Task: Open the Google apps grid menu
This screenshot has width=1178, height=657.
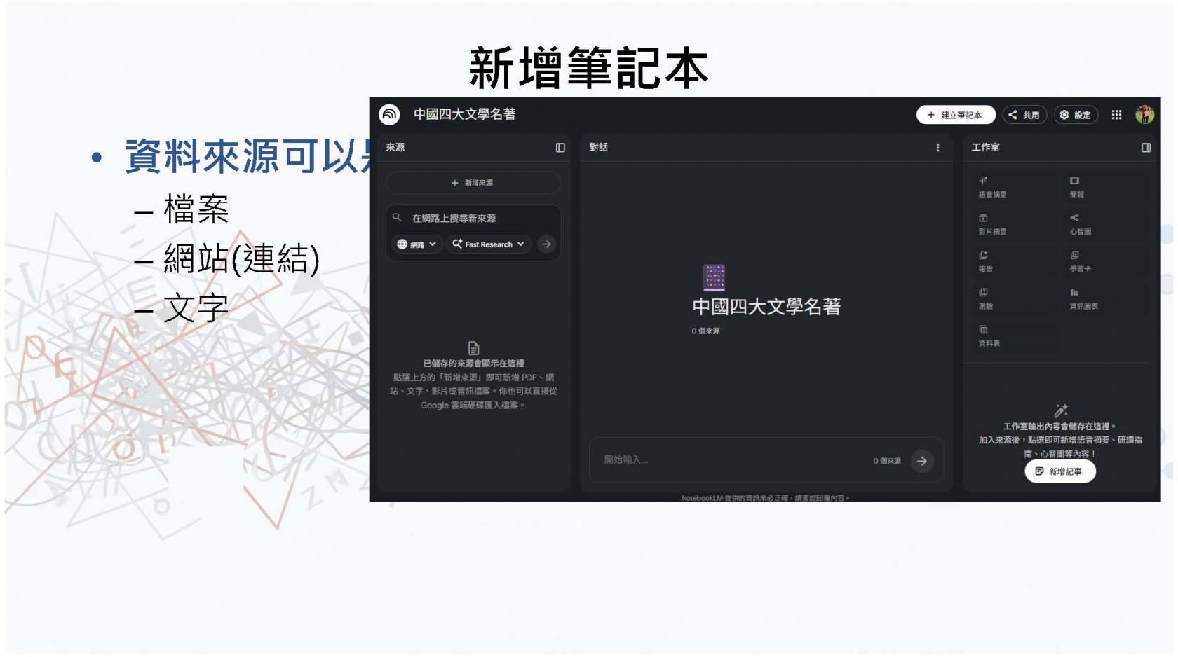Action: point(1116,115)
